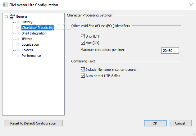This screenshot has height=136, width=196.
Task: Click the bullet icon beside Localization
Action: pos(18,44)
